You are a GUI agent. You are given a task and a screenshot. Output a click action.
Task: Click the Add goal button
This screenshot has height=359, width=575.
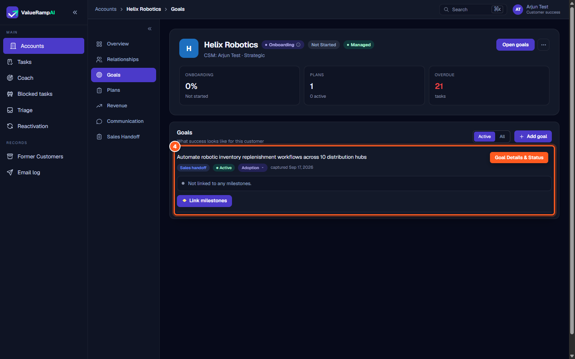click(533, 136)
